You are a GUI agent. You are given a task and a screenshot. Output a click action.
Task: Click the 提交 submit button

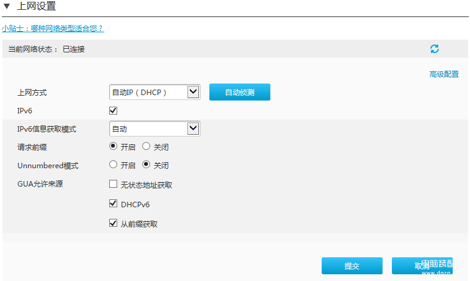352,266
